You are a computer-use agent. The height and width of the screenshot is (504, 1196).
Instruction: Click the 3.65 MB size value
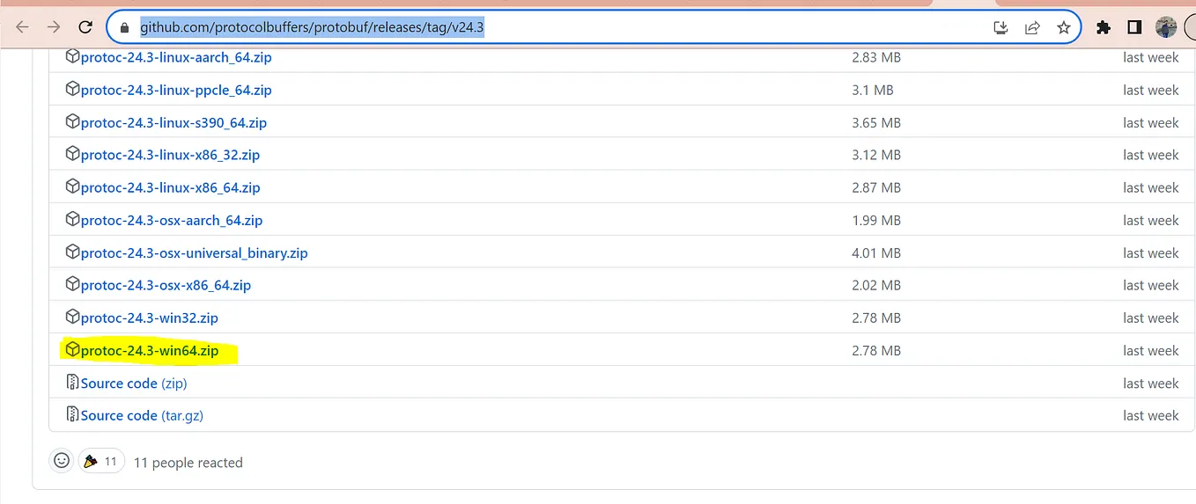click(876, 122)
